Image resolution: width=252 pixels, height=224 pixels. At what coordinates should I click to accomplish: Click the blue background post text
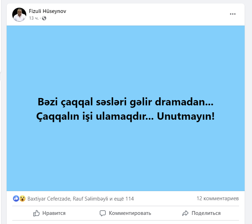(126, 109)
